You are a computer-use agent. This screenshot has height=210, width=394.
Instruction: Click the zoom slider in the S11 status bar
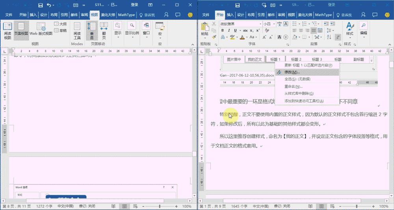(160, 206)
